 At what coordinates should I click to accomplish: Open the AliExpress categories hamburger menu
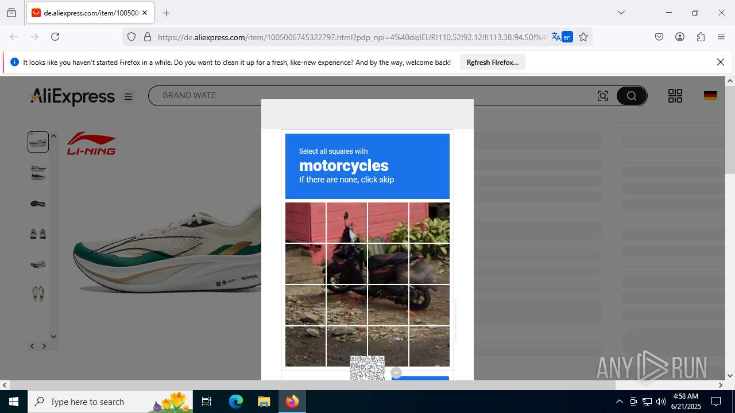pos(129,97)
